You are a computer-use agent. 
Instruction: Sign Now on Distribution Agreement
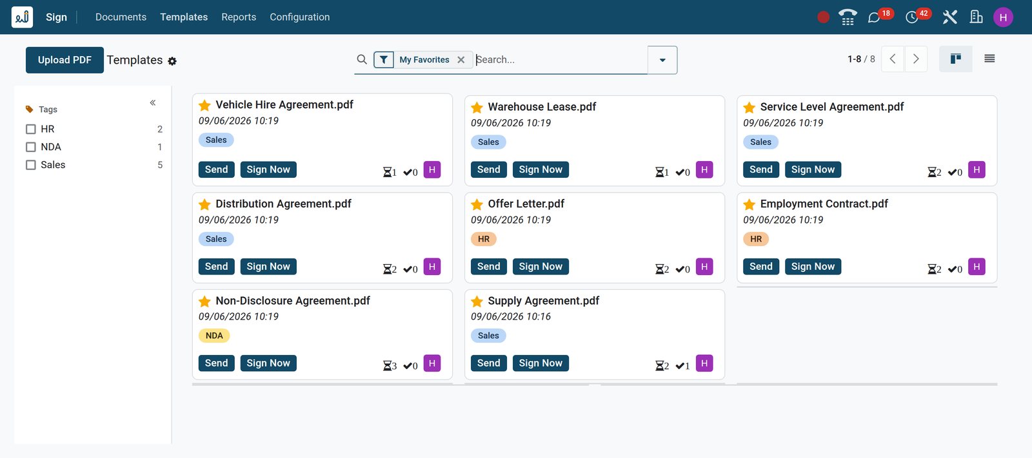tap(268, 267)
